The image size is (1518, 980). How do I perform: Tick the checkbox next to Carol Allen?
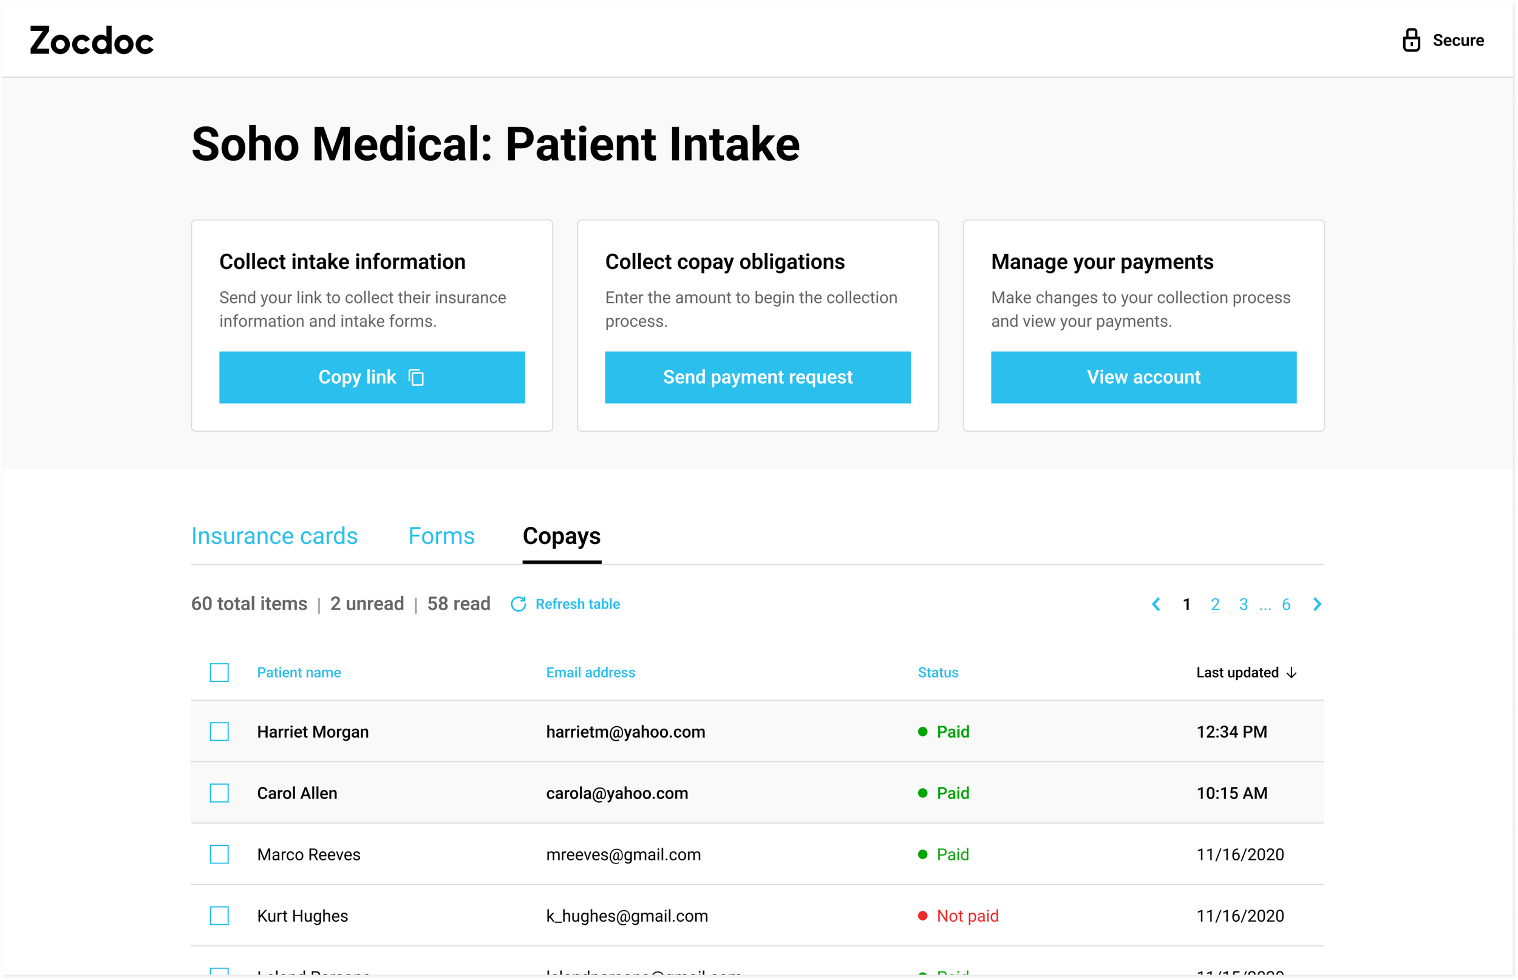pyautogui.click(x=219, y=793)
